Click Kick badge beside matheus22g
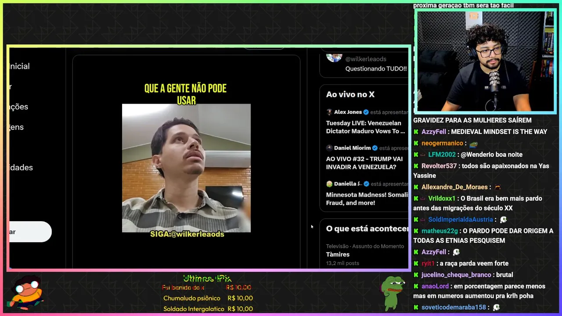 [x=416, y=231]
